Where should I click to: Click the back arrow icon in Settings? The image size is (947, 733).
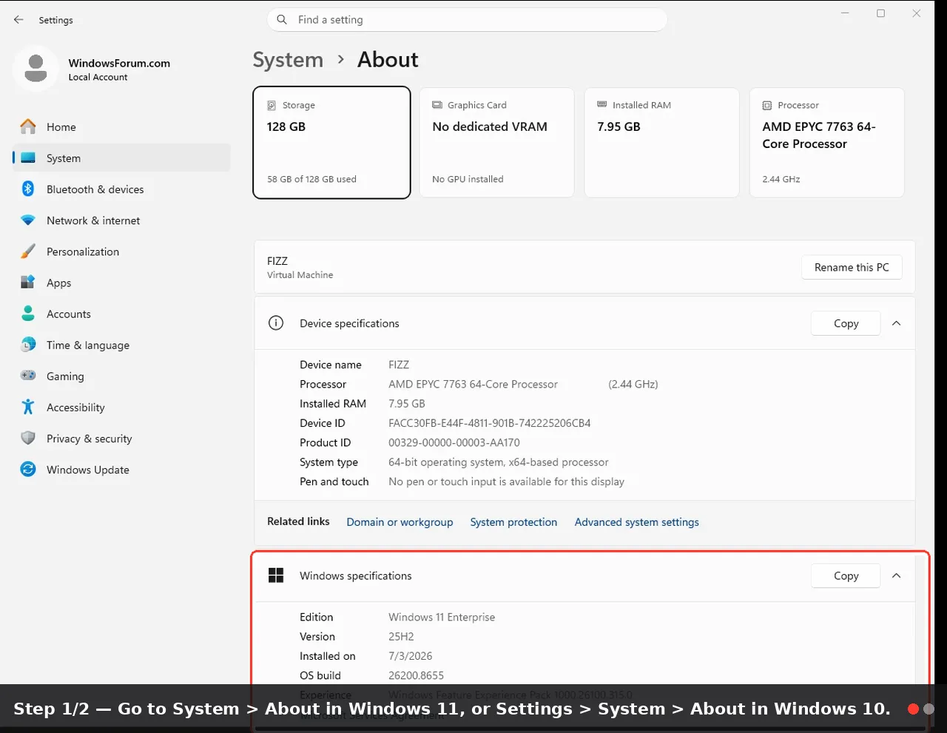pos(18,20)
